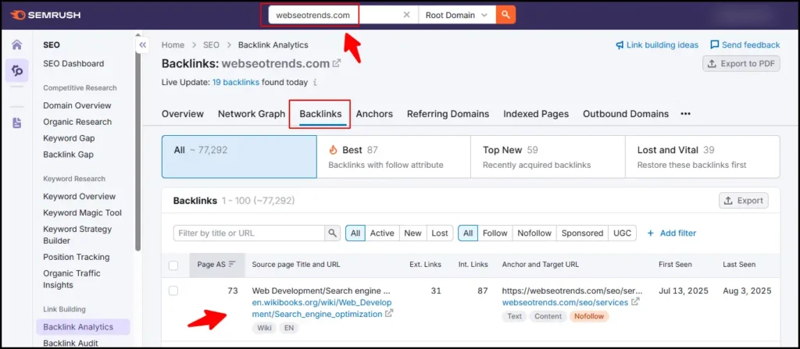800x349 pixels.
Task: Click Filter by title or URL field
Action: click(249, 233)
